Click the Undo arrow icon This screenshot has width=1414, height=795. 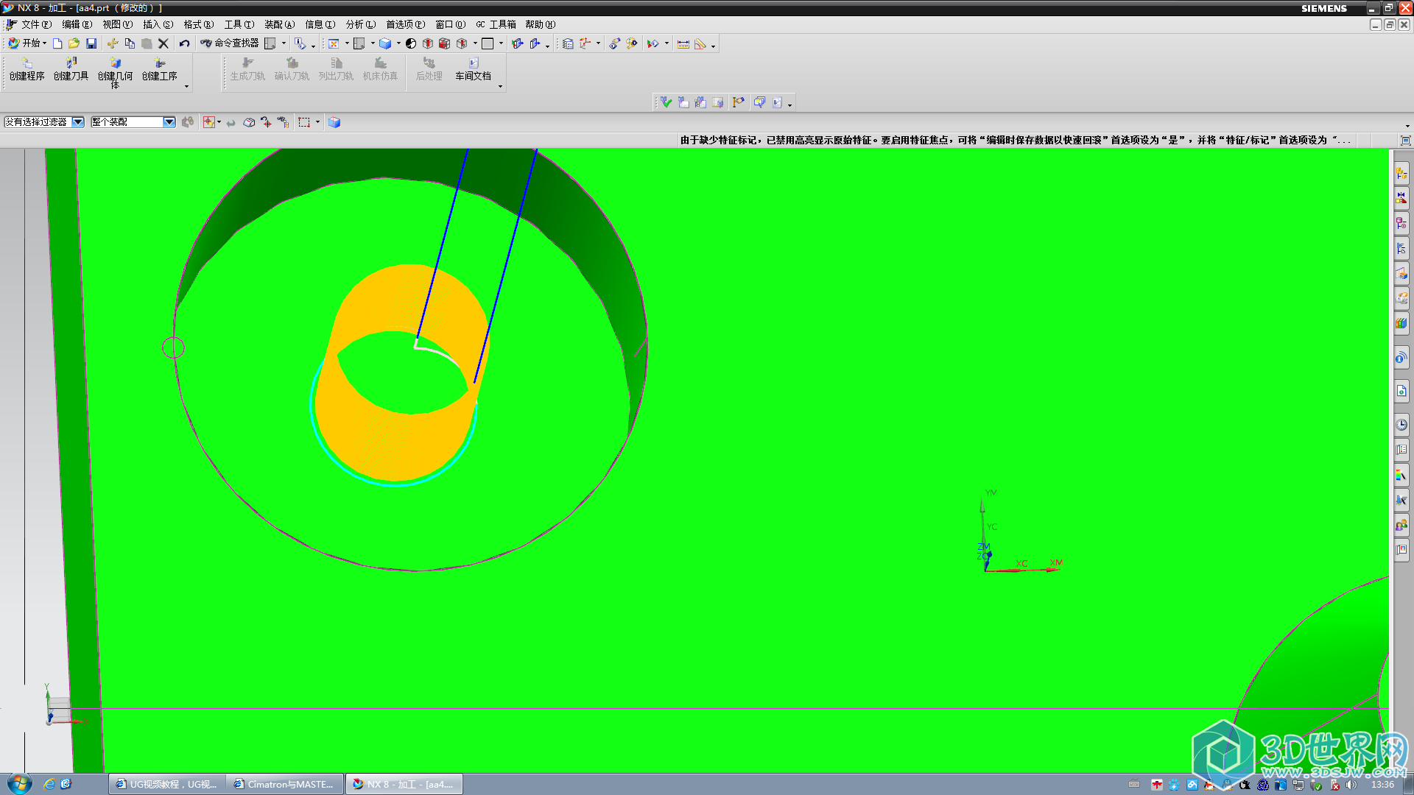coord(184,43)
